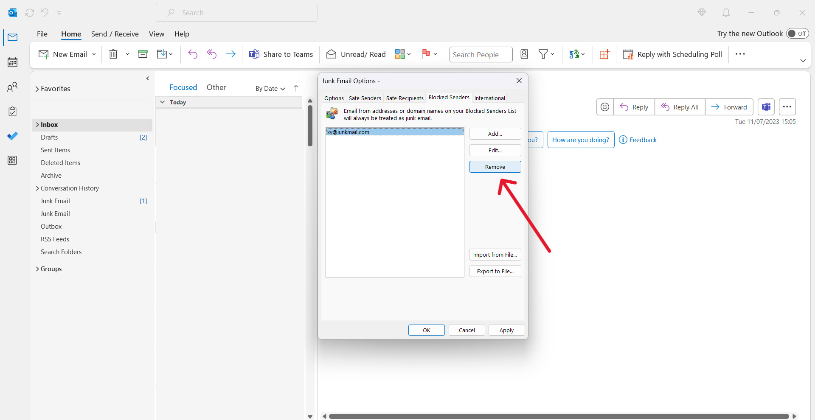
Task: Toggle the sort order arrow above the message list
Action: click(295, 88)
